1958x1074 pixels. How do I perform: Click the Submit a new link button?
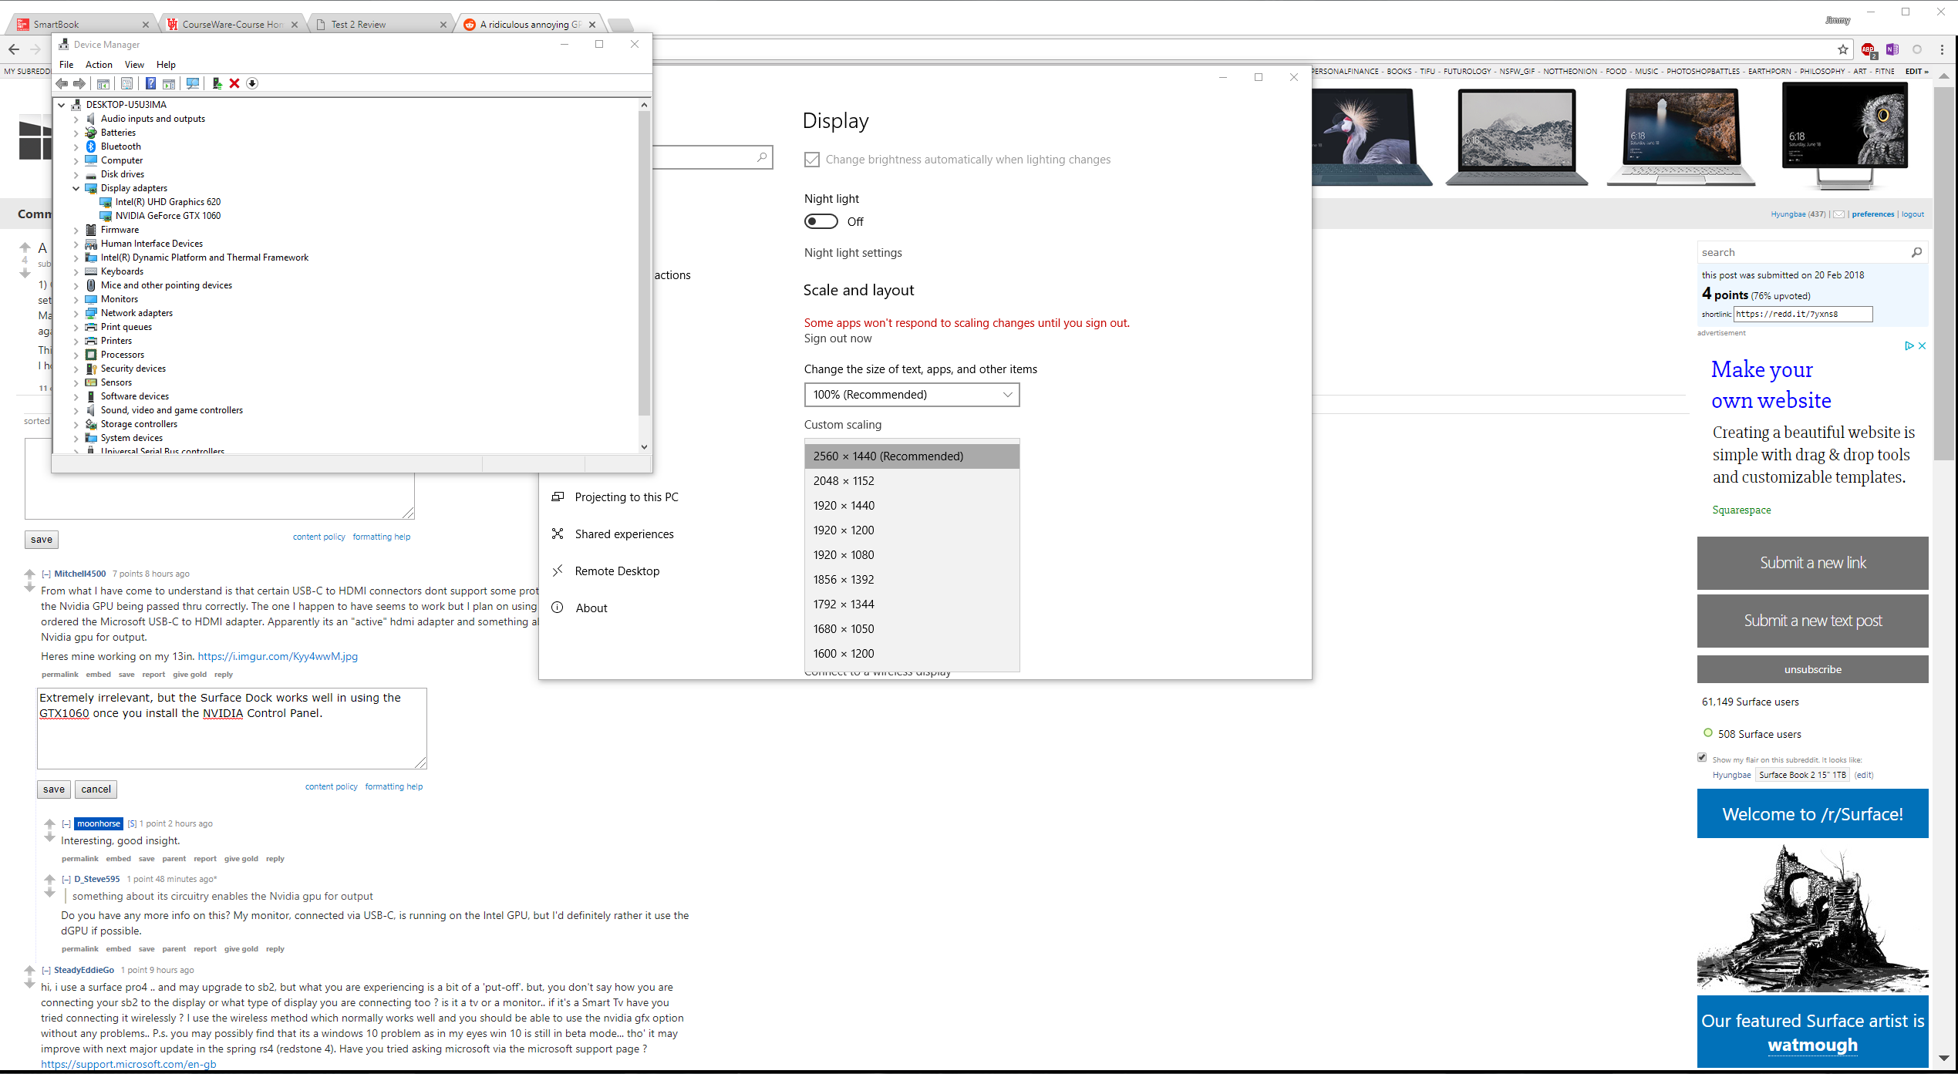click(x=1811, y=562)
